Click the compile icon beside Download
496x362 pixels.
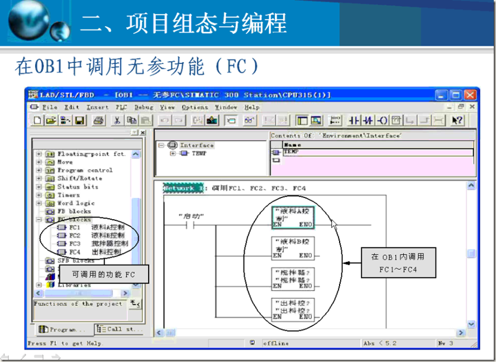tap(198, 120)
